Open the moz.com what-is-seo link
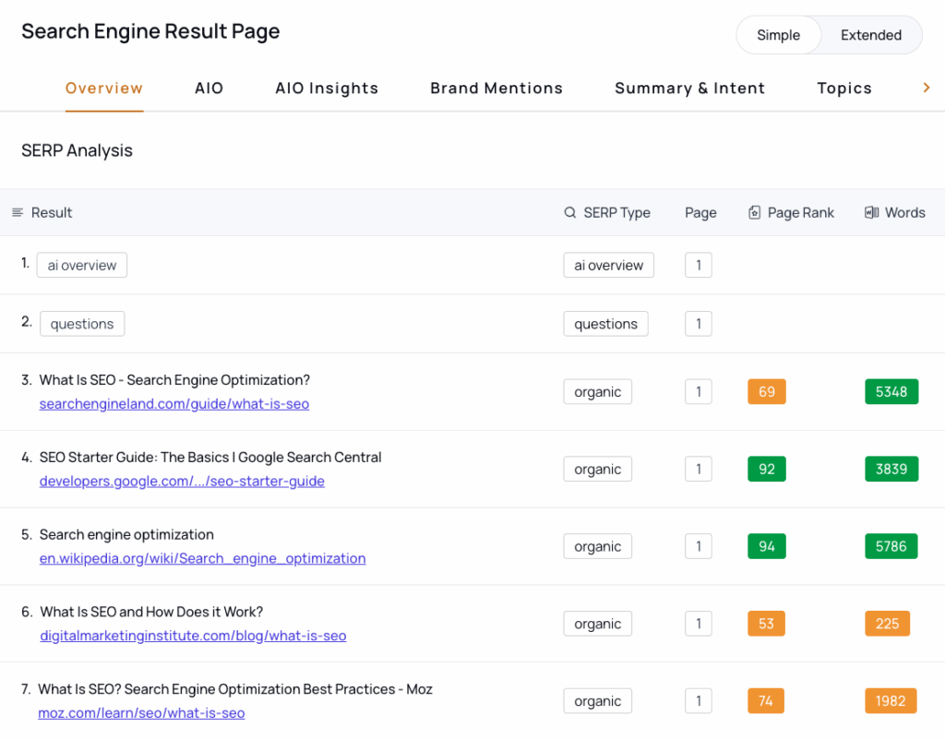 [x=141, y=713]
